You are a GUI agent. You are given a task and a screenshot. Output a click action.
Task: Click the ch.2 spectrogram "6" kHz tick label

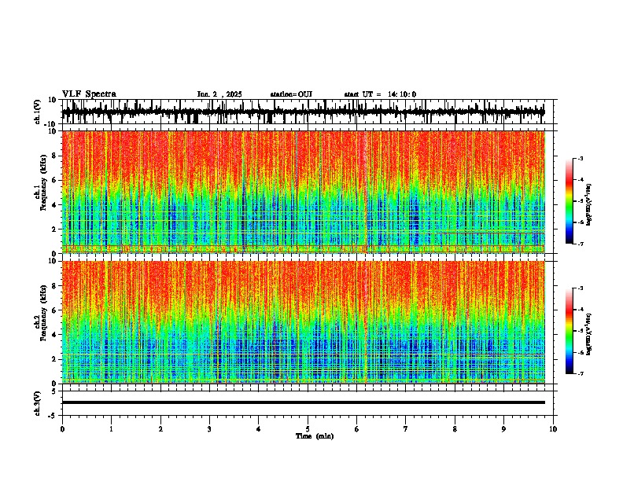54,310
